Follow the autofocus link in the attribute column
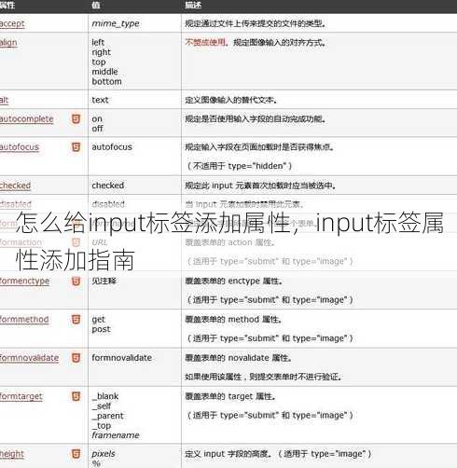457x468 pixels. pos(20,147)
